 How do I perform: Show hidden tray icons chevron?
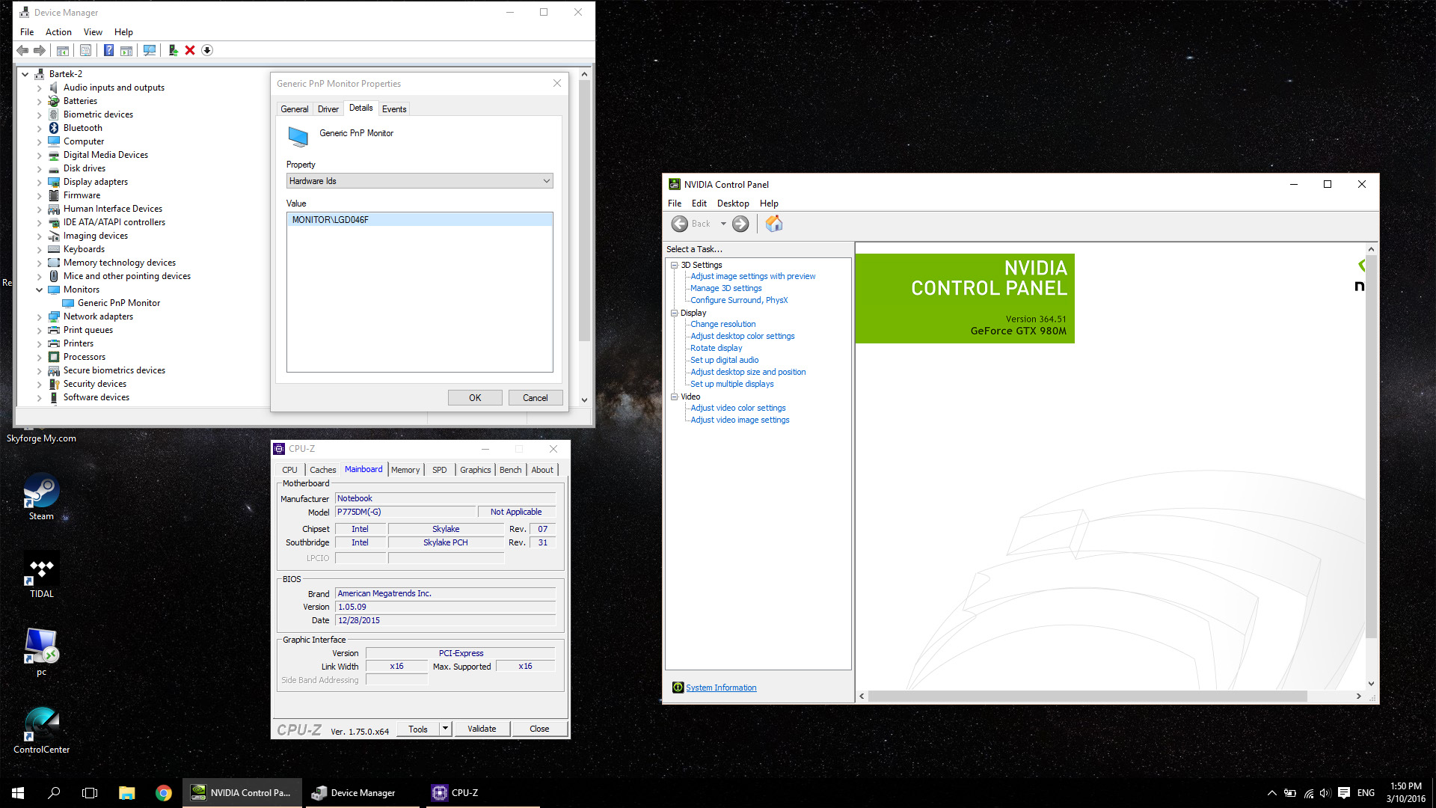(x=1271, y=793)
